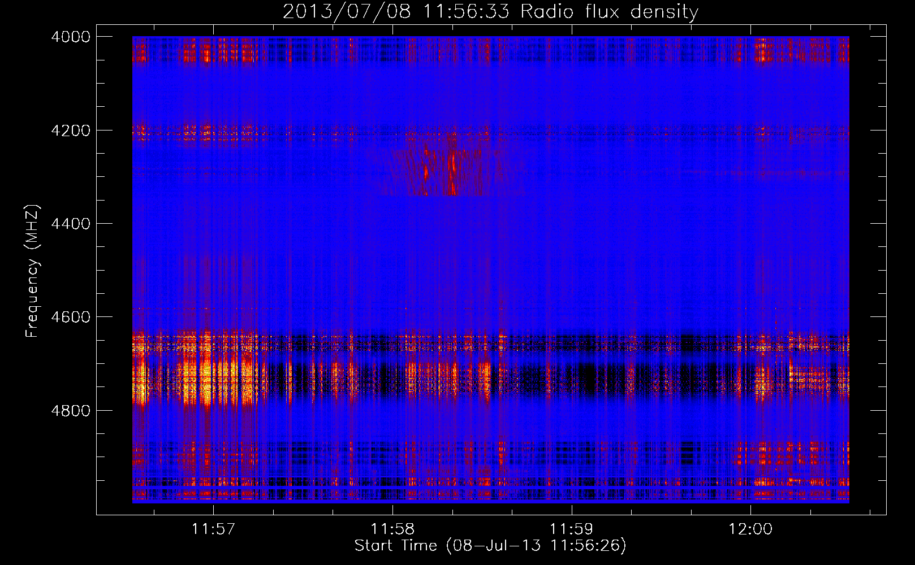The height and width of the screenshot is (565, 915).
Task: Click the plot title "2013/07/08 11:56:33 Radio flux density"
Action: (x=490, y=11)
